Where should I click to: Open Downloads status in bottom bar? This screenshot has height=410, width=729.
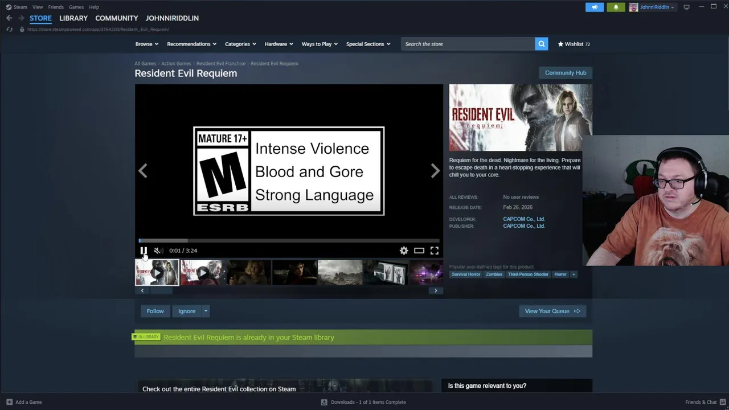364,402
